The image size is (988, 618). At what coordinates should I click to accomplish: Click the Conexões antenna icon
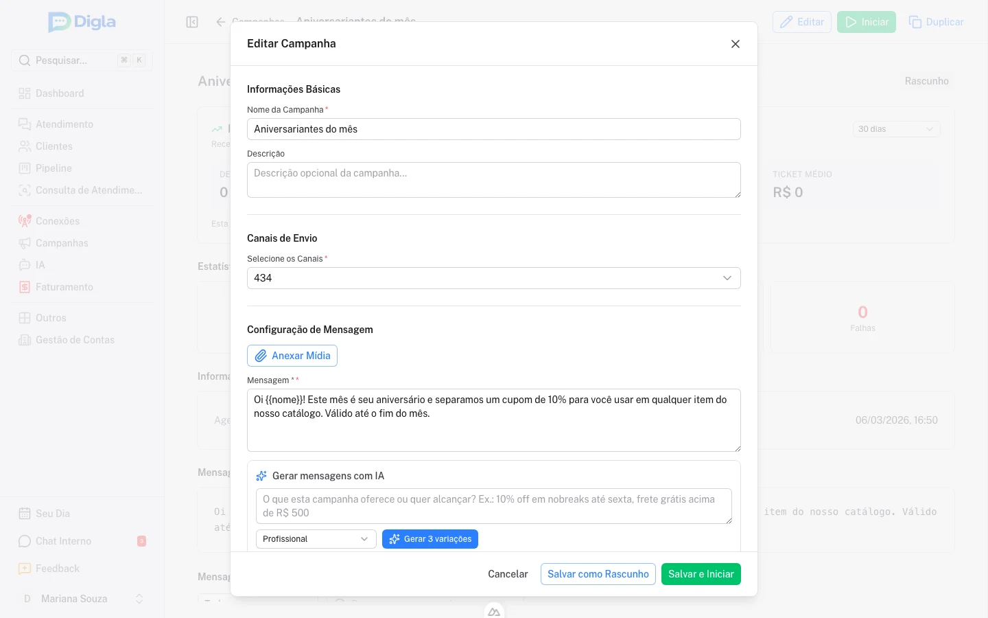(x=25, y=221)
